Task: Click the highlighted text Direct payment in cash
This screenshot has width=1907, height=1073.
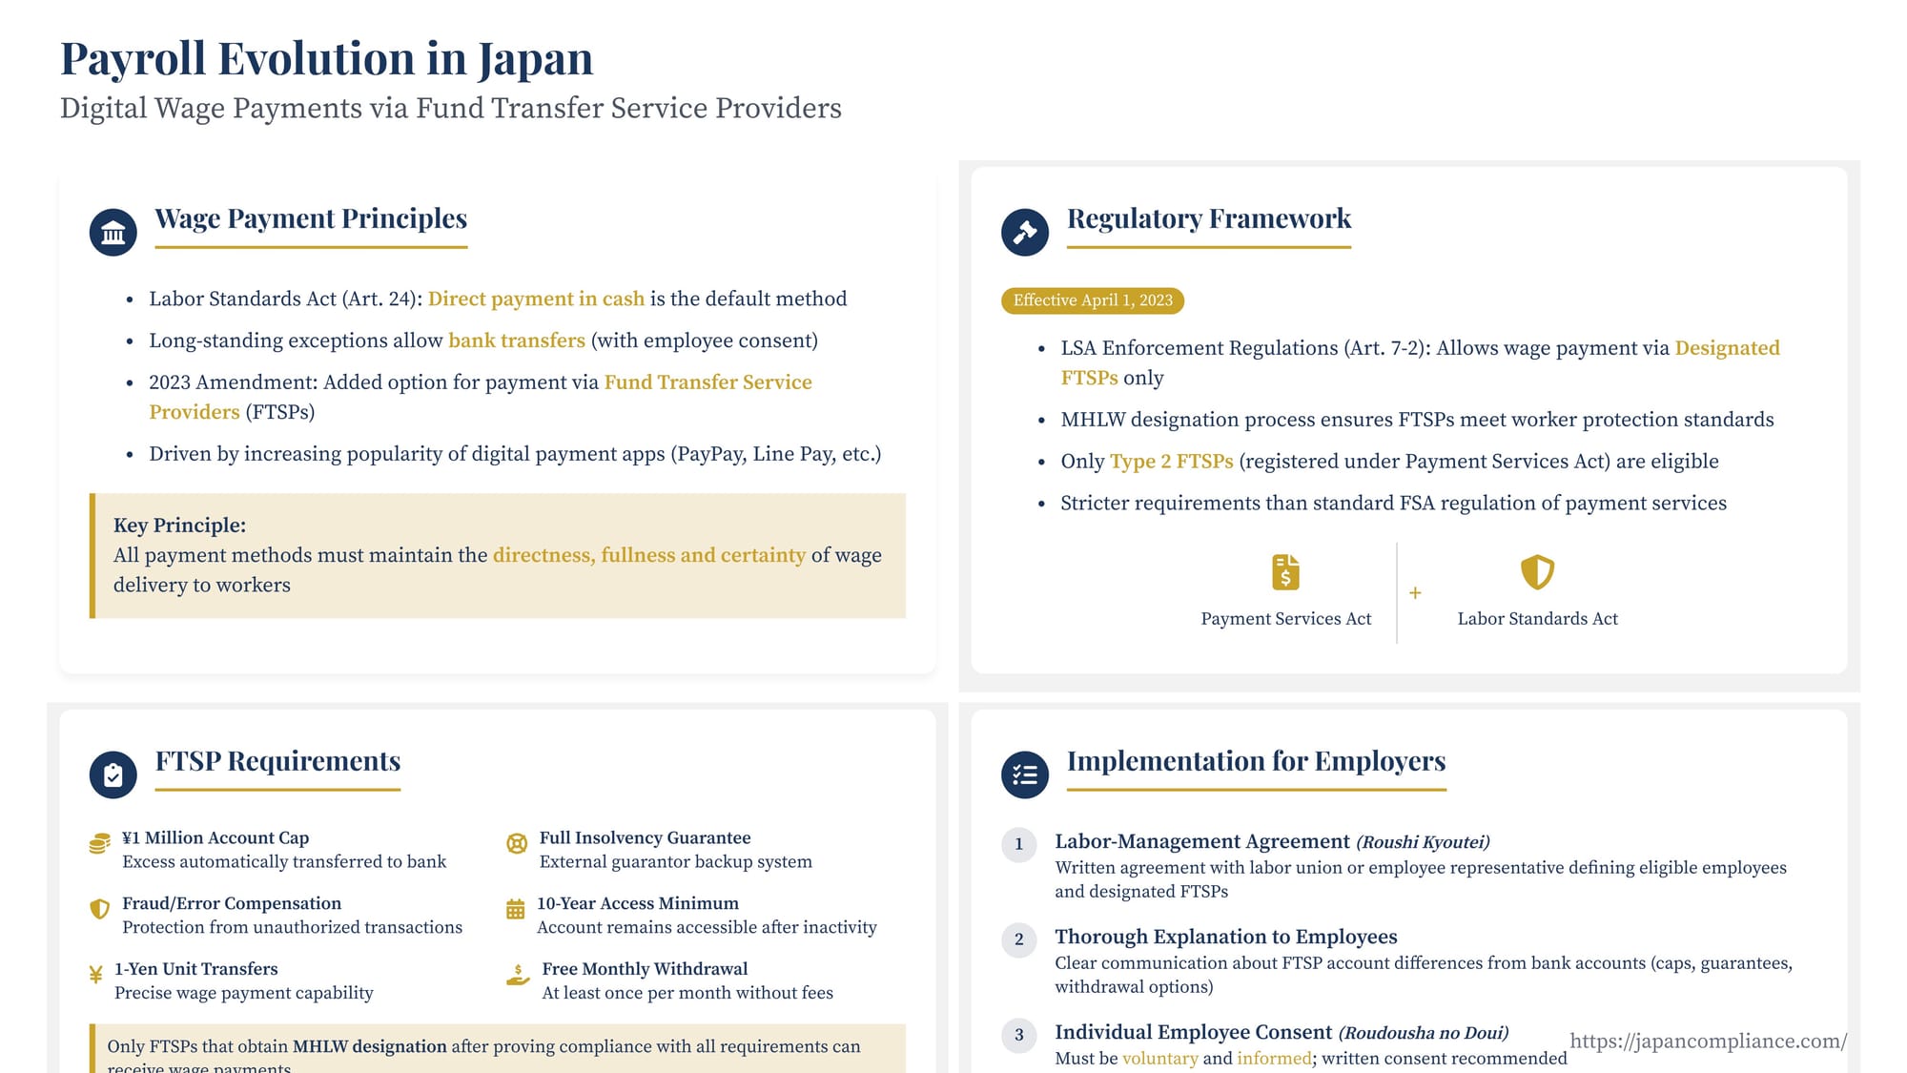Action: pyautogui.click(x=536, y=299)
